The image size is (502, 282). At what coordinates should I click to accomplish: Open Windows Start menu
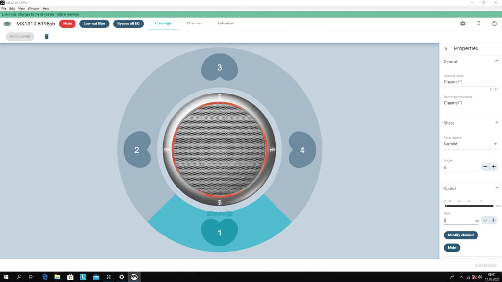[x=6, y=277]
